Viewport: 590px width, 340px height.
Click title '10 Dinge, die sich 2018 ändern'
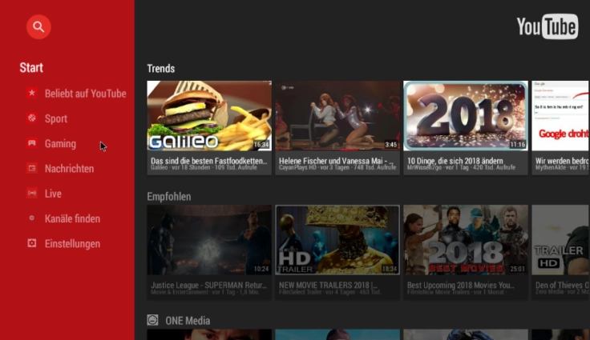455,161
